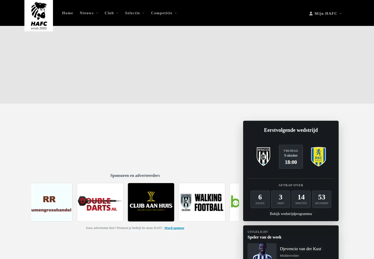
Task: Expand the Club menu
Action: tap(112, 13)
